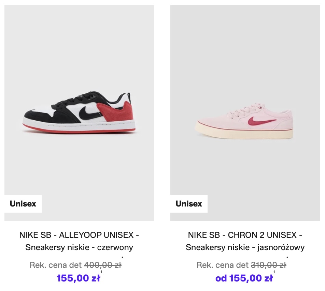
Task: Click the 'Sneakersy niskie - jasnoróżowy' description
Action: (x=245, y=247)
